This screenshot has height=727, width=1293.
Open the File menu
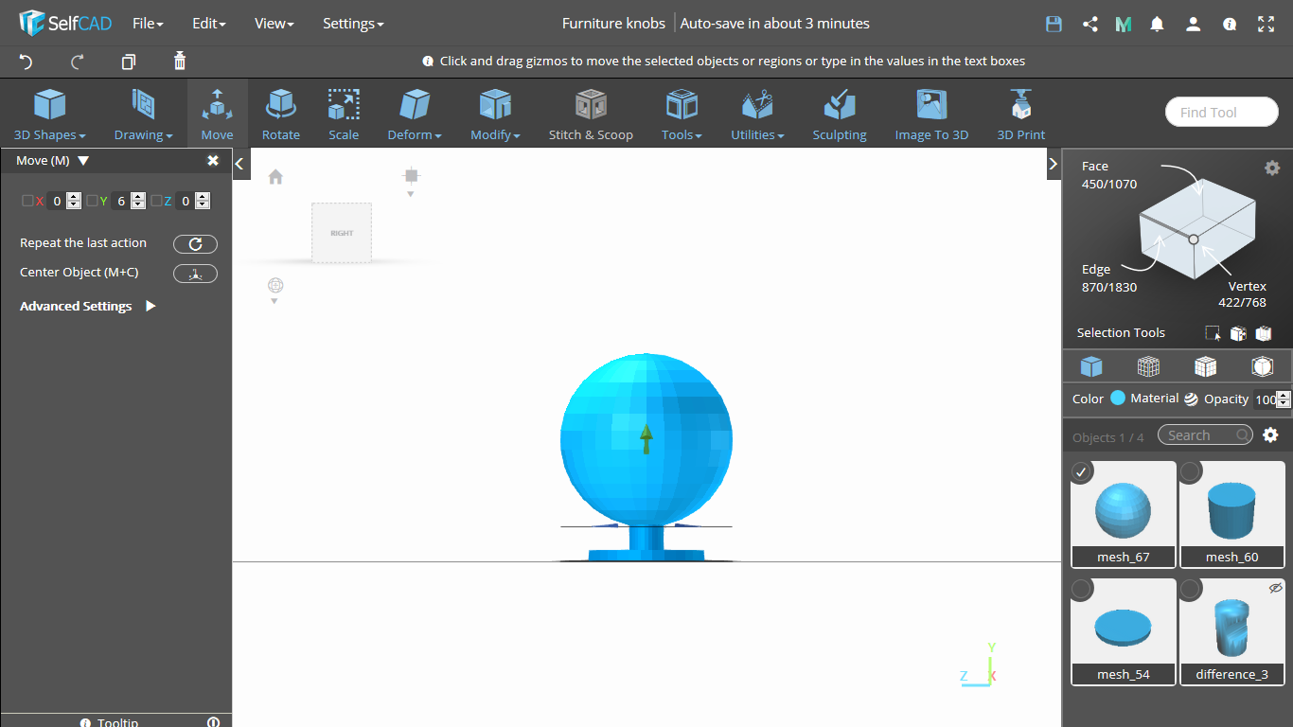coord(148,25)
